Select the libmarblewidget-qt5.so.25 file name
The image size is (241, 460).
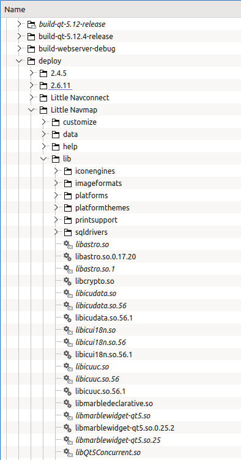[118, 440]
